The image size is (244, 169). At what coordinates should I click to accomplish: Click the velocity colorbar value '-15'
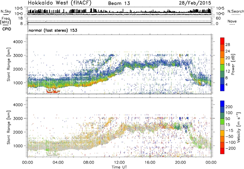point(229,130)
